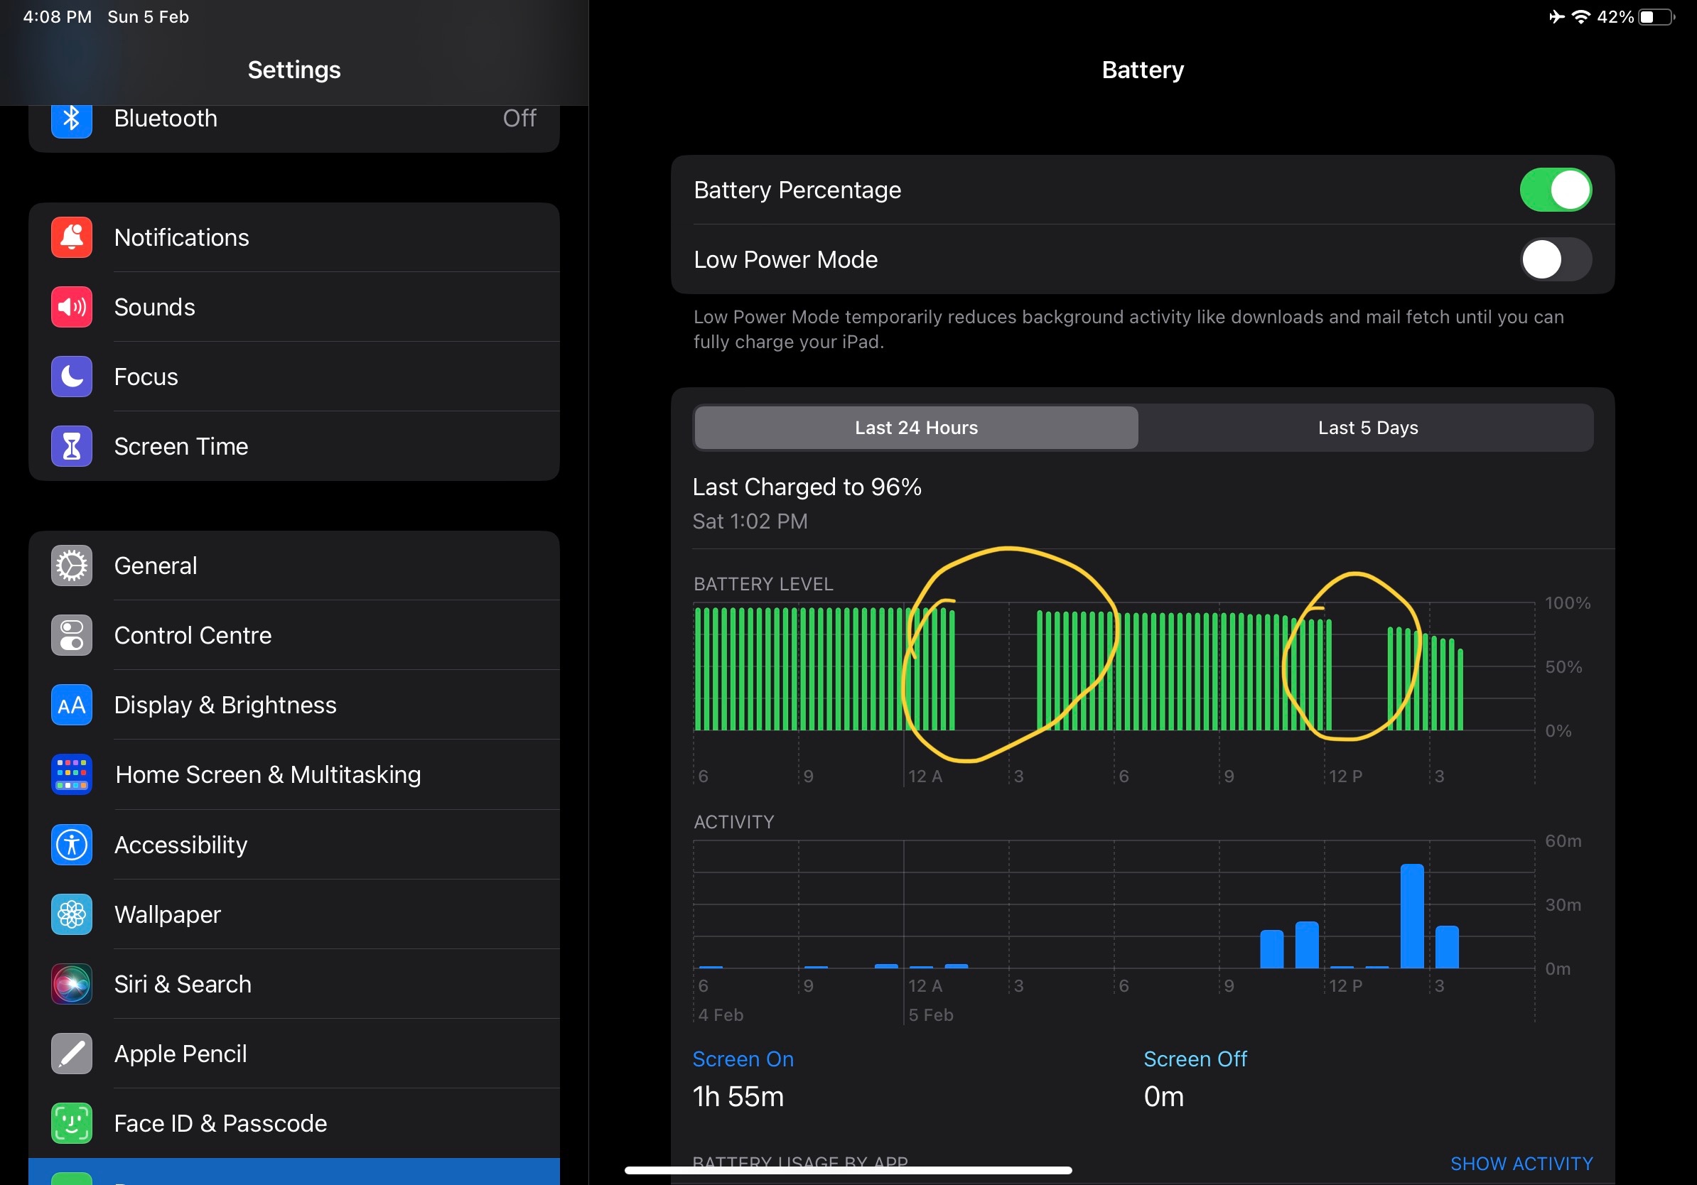Open Sounds via its speaker icon
Screen dimensions: 1697x1185
tap(72, 308)
